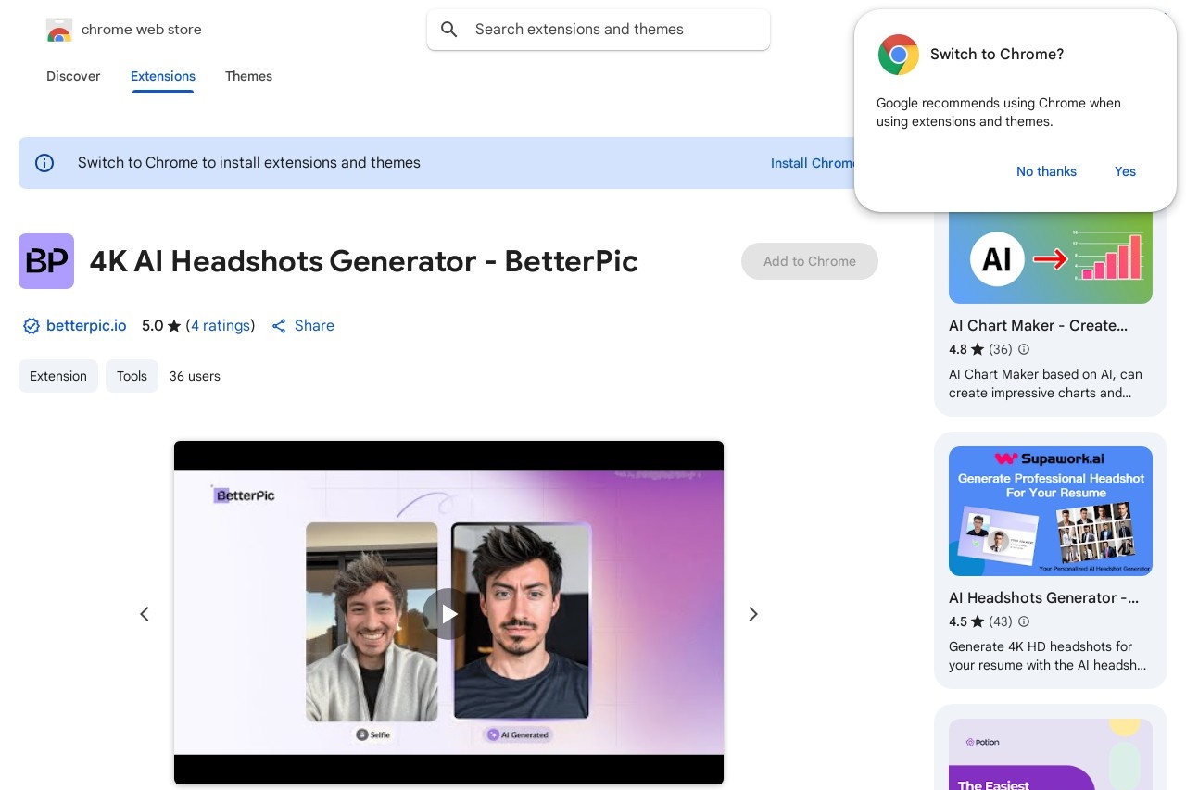The height and width of the screenshot is (790, 1186).
Task: Click Yes in the Switch to Chrome popup
Action: 1125,171
